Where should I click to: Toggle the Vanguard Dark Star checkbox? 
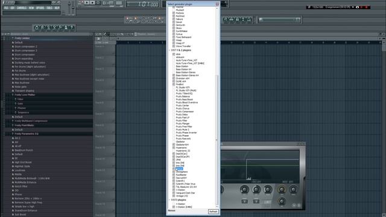tap(174, 193)
